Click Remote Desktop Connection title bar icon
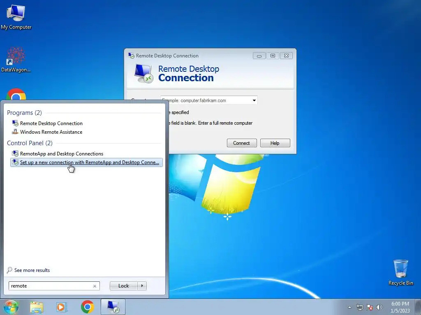The image size is (421, 315). click(131, 55)
